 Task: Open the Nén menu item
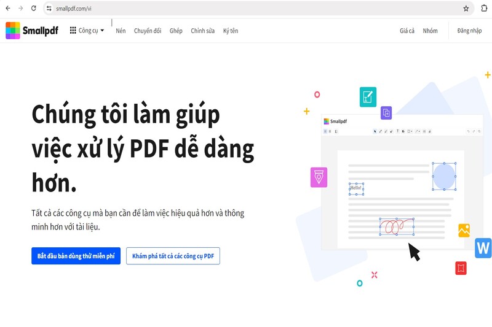pos(121,31)
